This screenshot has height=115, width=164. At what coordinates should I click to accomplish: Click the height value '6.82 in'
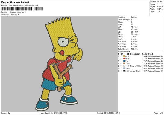(160, 7)
